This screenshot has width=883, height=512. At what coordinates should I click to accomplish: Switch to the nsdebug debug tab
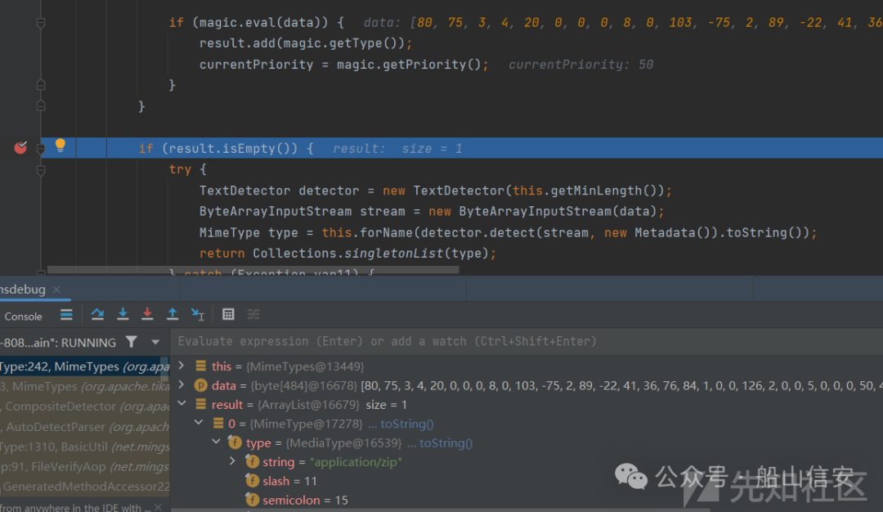pyautogui.click(x=23, y=290)
